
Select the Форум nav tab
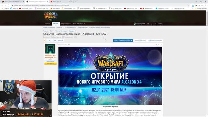(56, 24)
